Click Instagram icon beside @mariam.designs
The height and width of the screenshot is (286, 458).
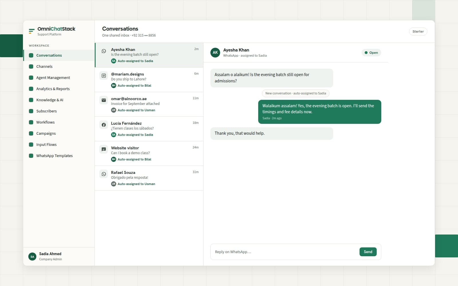coord(104,76)
